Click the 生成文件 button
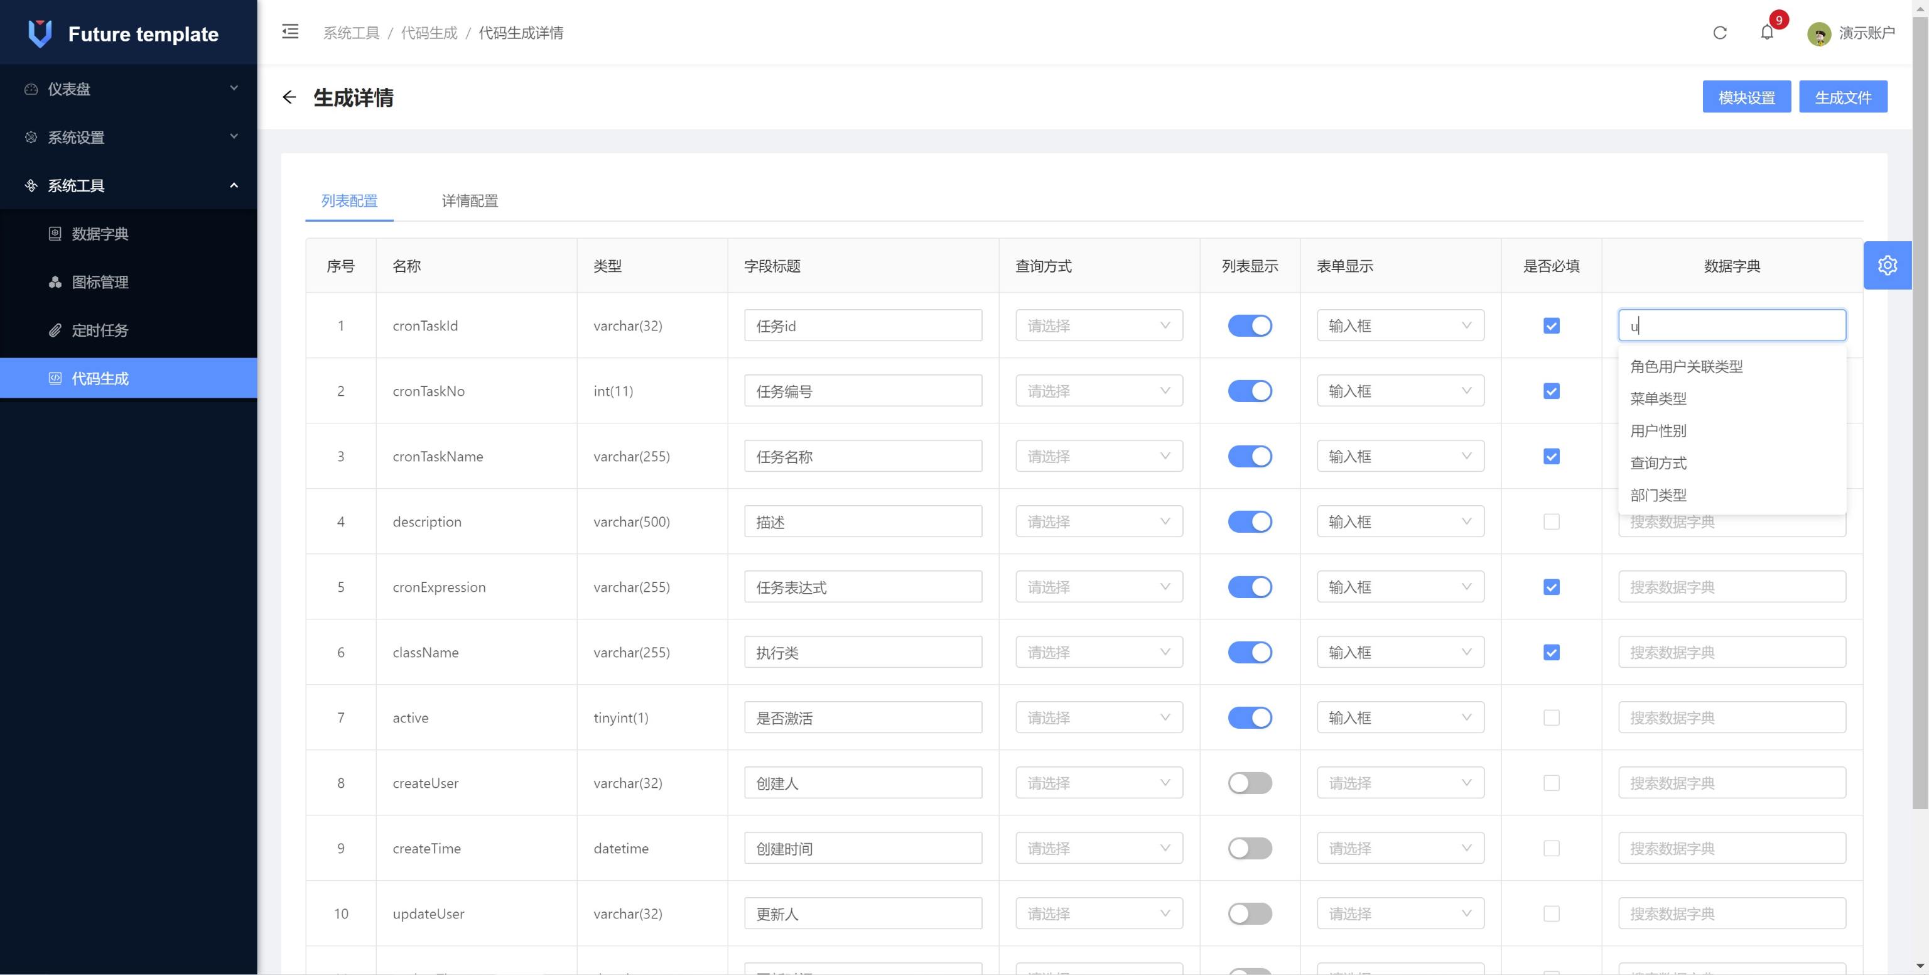 pyautogui.click(x=1843, y=97)
